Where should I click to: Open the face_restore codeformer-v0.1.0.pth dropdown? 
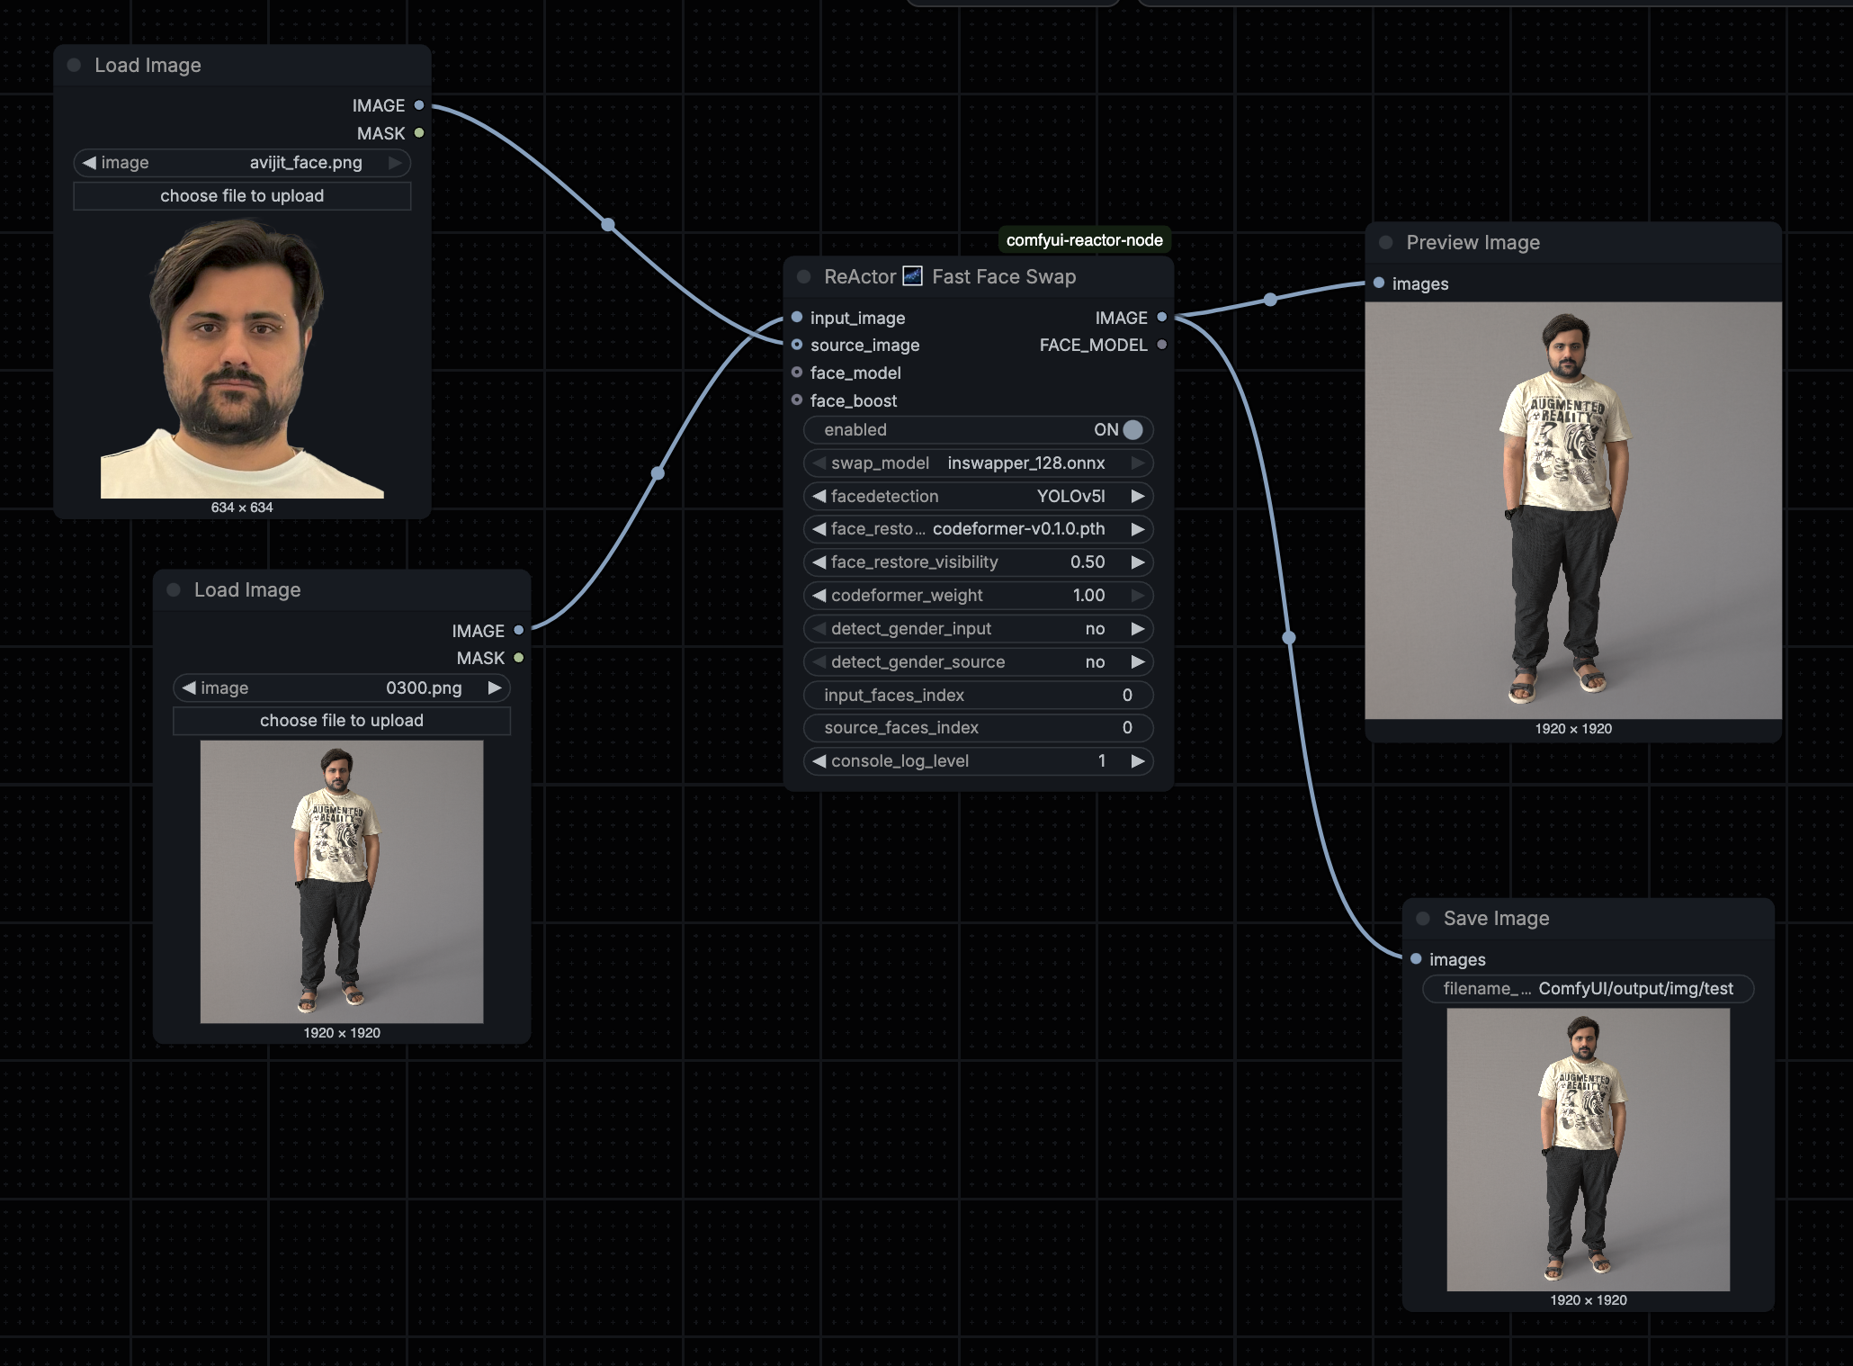click(x=978, y=529)
